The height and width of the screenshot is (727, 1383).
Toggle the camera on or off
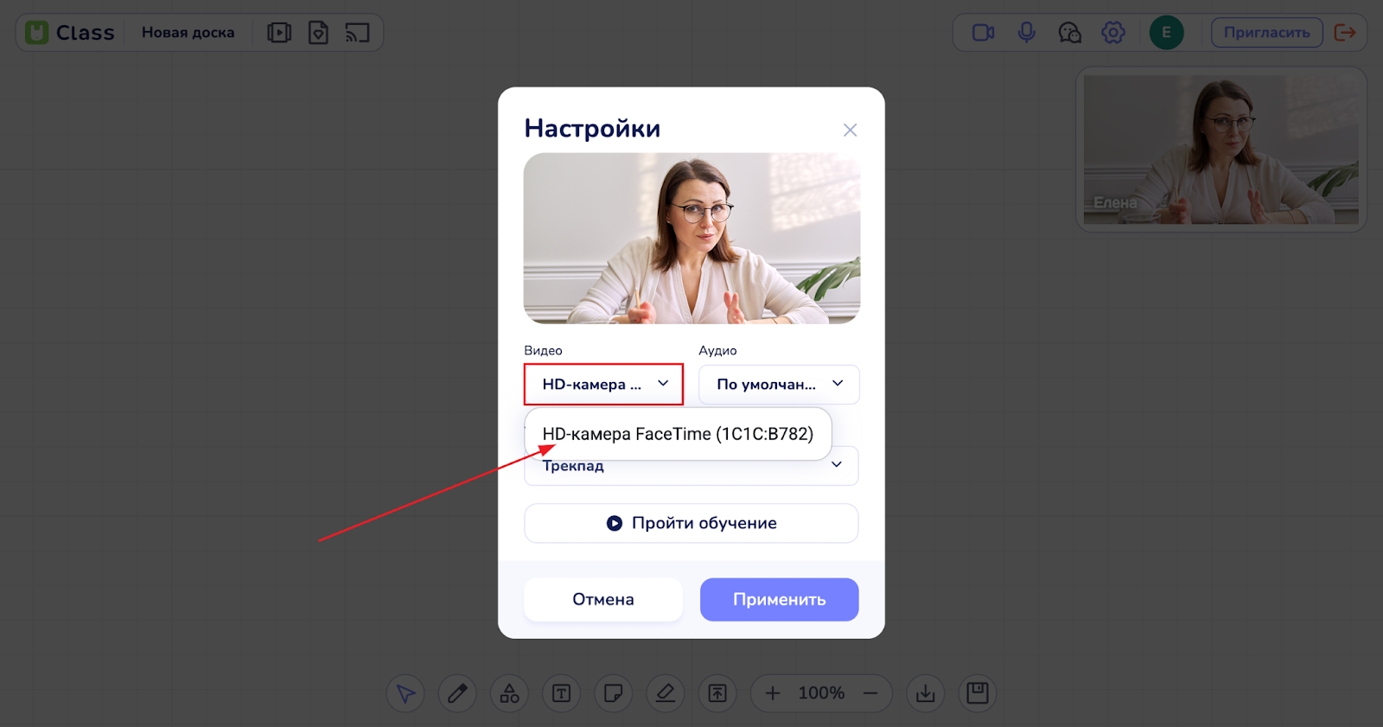point(983,33)
